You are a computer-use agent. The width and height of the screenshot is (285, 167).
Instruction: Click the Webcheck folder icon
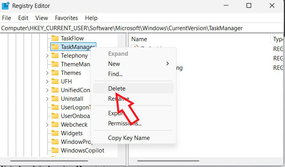pos(55,125)
